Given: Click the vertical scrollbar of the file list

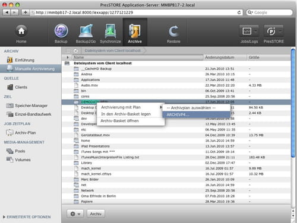Looking at the screenshot, I should pos(293,103).
